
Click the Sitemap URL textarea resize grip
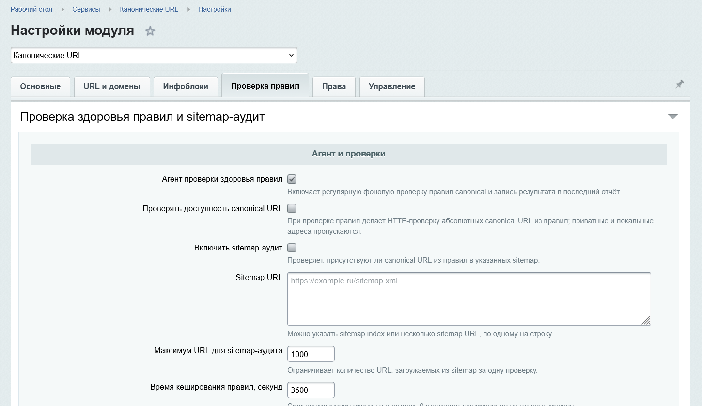pyautogui.click(x=646, y=320)
